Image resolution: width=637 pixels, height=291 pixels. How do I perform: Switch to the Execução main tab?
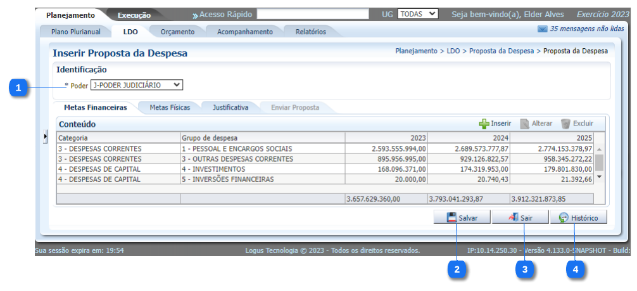[134, 15]
